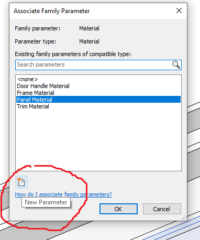
Task: Click the dialog resize grip corner
Action: pyautogui.click(x=184, y=217)
